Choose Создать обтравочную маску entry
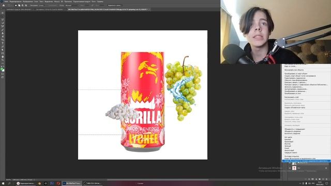 click(x=295, y=107)
